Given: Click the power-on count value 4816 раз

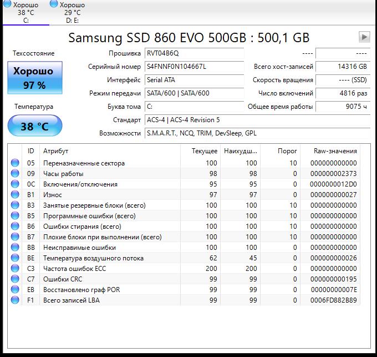Looking at the screenshot, I should [x=343, y=93].
